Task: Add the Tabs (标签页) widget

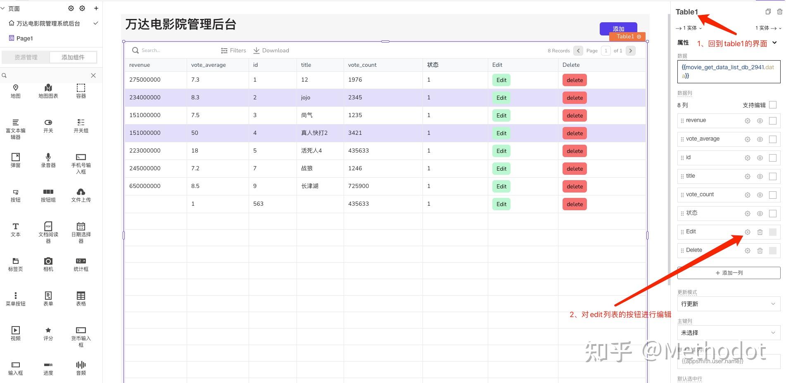Action: pos(15,264)
